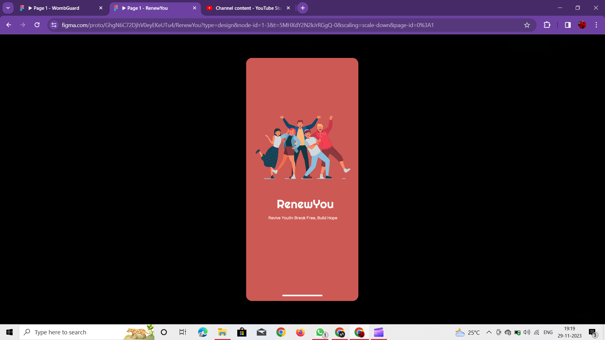The width and height of the screenshot is (605, 340).
Task: Open the browser extensions puzzle icon
Action: point(547,25)
